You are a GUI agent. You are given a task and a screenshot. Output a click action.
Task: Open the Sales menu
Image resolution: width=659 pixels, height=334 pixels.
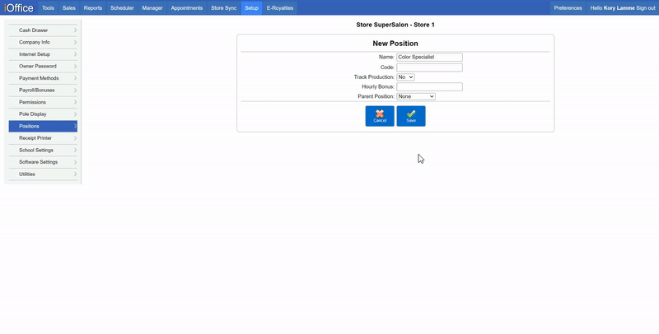(69, 8)
